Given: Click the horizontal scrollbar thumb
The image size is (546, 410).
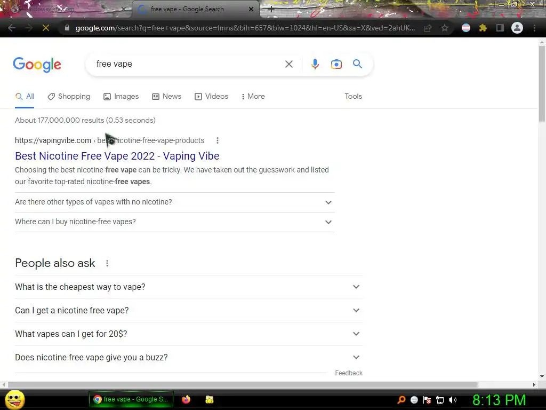Looking at the screenshot, I should [x=243, y=384].
